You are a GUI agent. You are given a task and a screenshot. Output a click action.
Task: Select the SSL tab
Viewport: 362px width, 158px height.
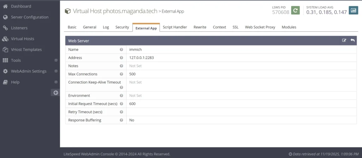point(235,27)
